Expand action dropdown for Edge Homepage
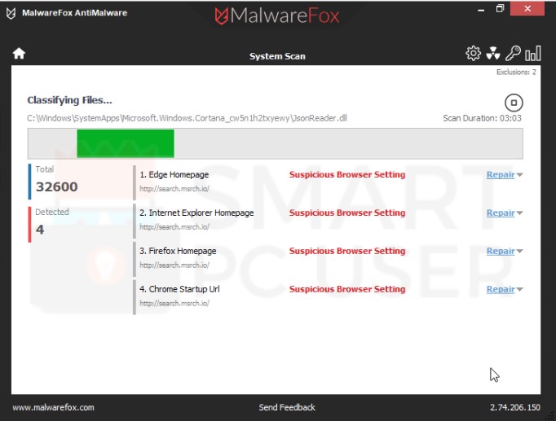Viewport: 556px width, 421px height. click(520, 175)
